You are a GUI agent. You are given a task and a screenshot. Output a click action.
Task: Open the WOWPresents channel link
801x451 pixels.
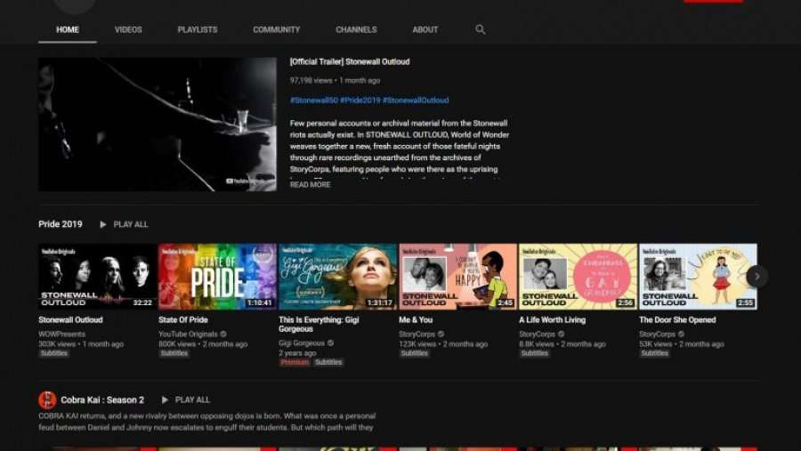point(61,334)
